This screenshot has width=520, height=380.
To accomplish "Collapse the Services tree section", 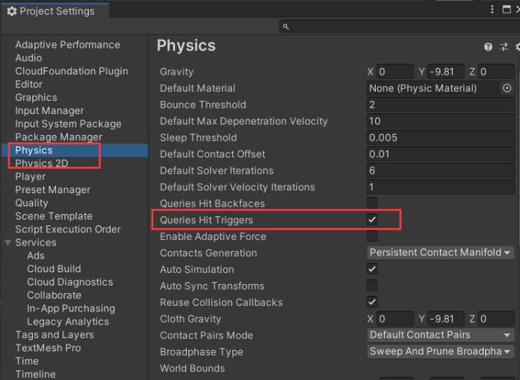I will [8, 243].
